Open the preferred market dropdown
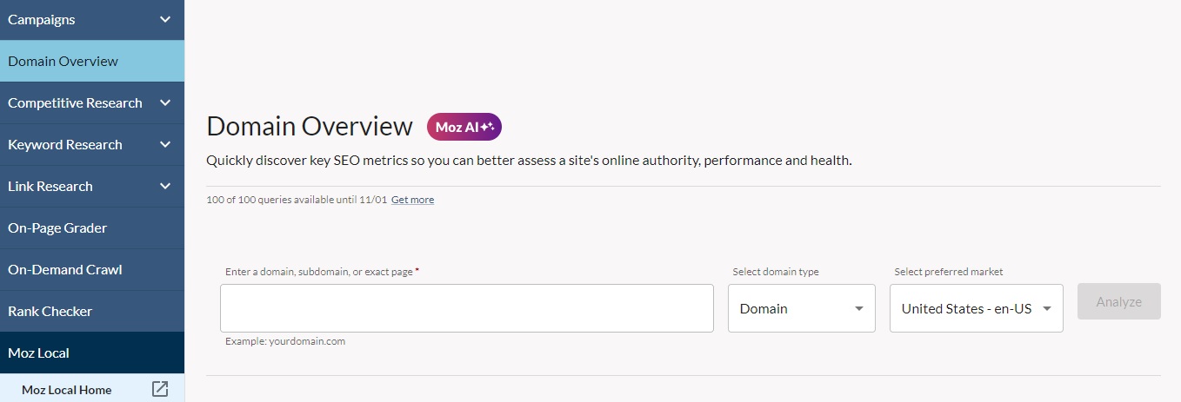The image size is (1181, 402). (977, 308)
